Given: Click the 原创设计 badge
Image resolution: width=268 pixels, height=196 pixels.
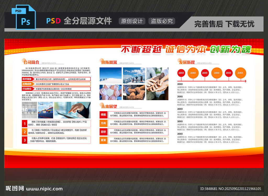Looking at the screenshot, I should click(x=132, y=21).
